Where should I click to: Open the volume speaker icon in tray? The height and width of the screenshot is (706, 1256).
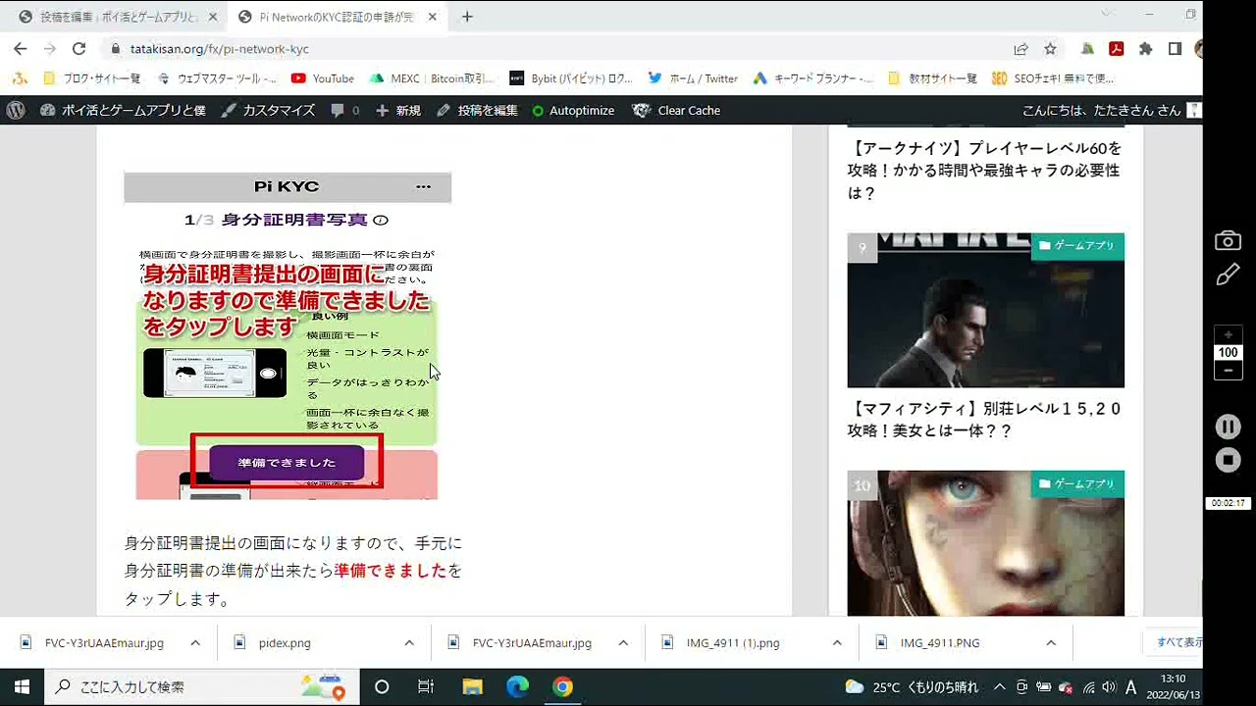tap(1109, 686)
